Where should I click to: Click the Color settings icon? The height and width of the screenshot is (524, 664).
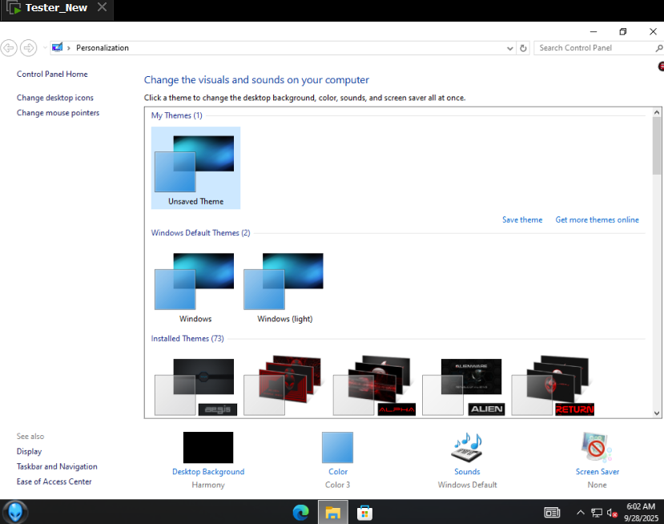tap(337, 448)
